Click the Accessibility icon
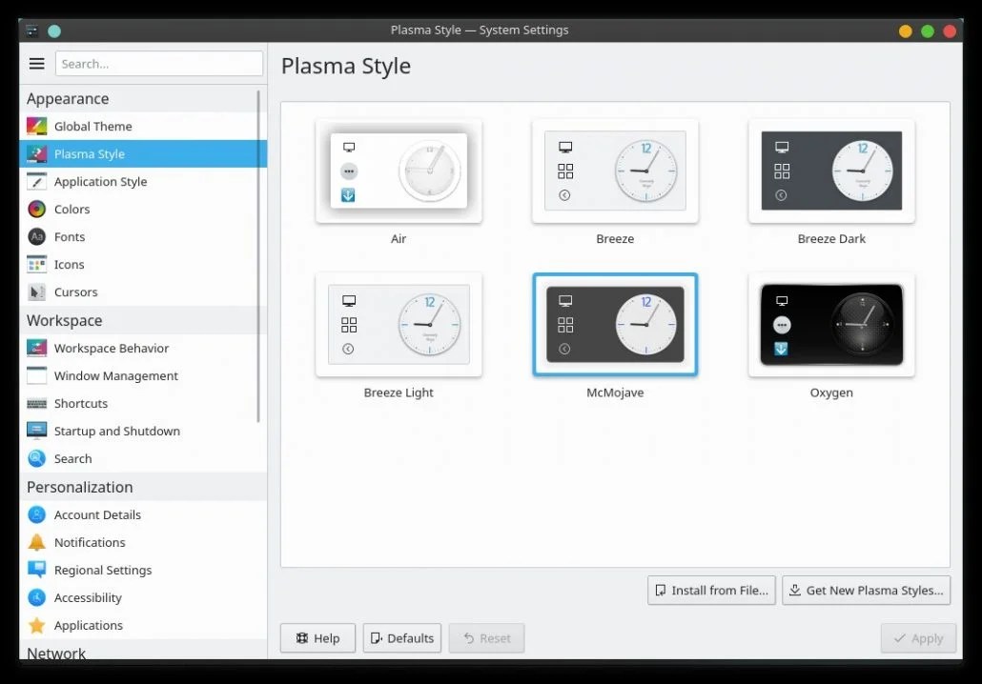The image size is (982, 684). click(37, 597)
